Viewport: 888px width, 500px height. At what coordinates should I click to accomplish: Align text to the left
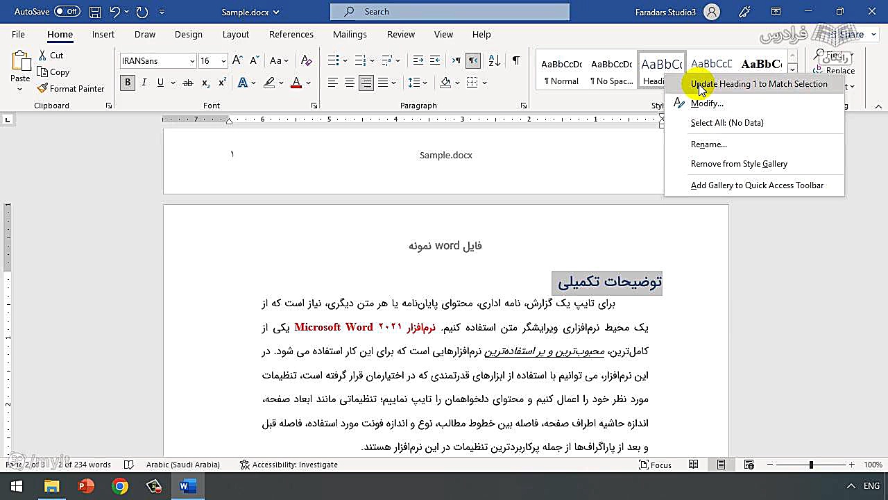332,83
